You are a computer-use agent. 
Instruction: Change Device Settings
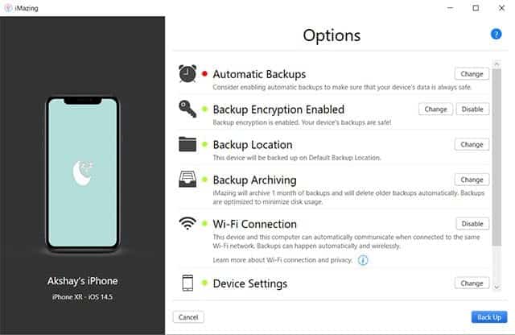coord(472,283)
